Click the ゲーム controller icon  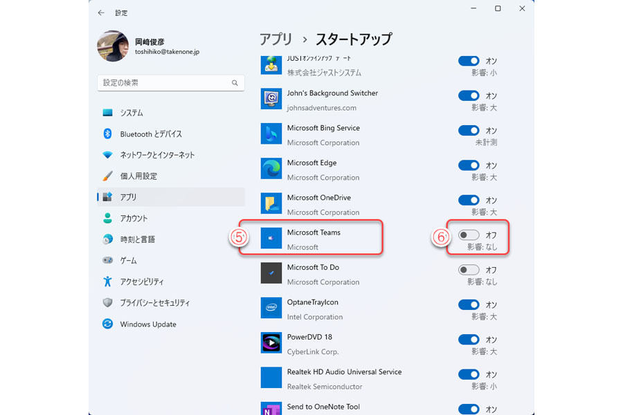point(108,260)
